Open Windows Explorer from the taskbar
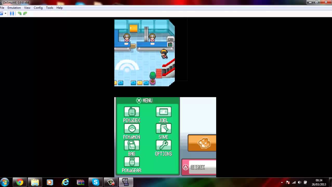The height and width of the screenshot is (187, 332). click(35, 182)
